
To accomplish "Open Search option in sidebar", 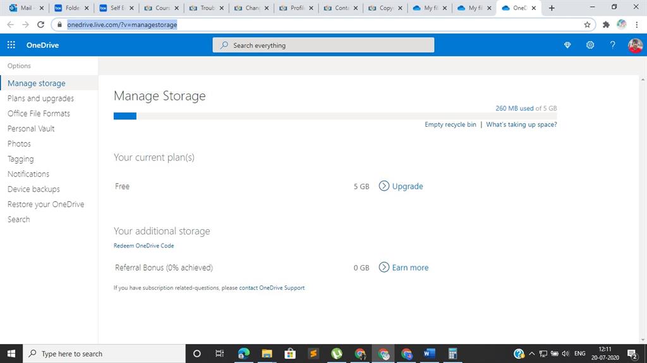I will pos(18,219).
